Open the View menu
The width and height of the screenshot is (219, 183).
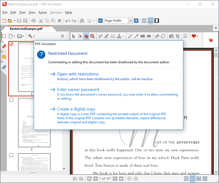32,12
